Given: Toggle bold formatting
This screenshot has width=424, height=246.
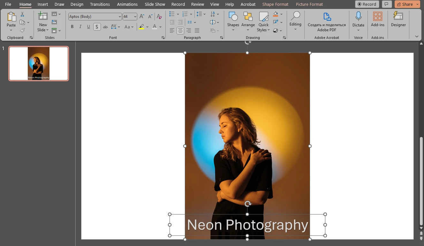Looking at the screenshot, I should (x=72, y=27).
